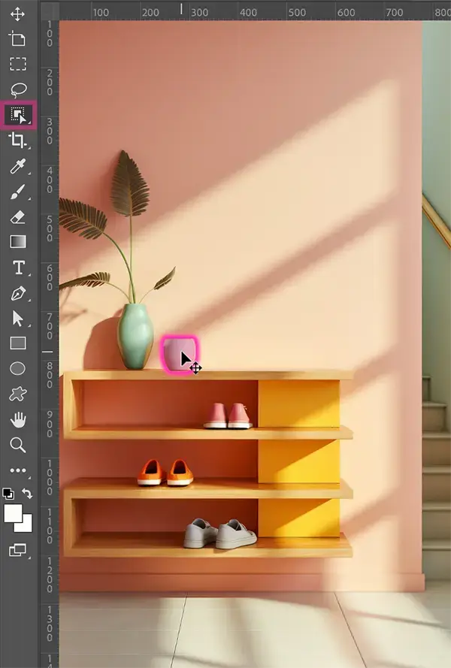Select the Rectangle shape tool
This screenshot has height=668, width=451.
(18, 343)
